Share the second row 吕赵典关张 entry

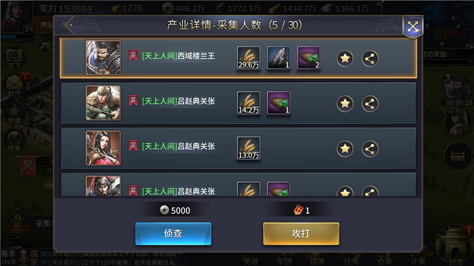(370, 103)
